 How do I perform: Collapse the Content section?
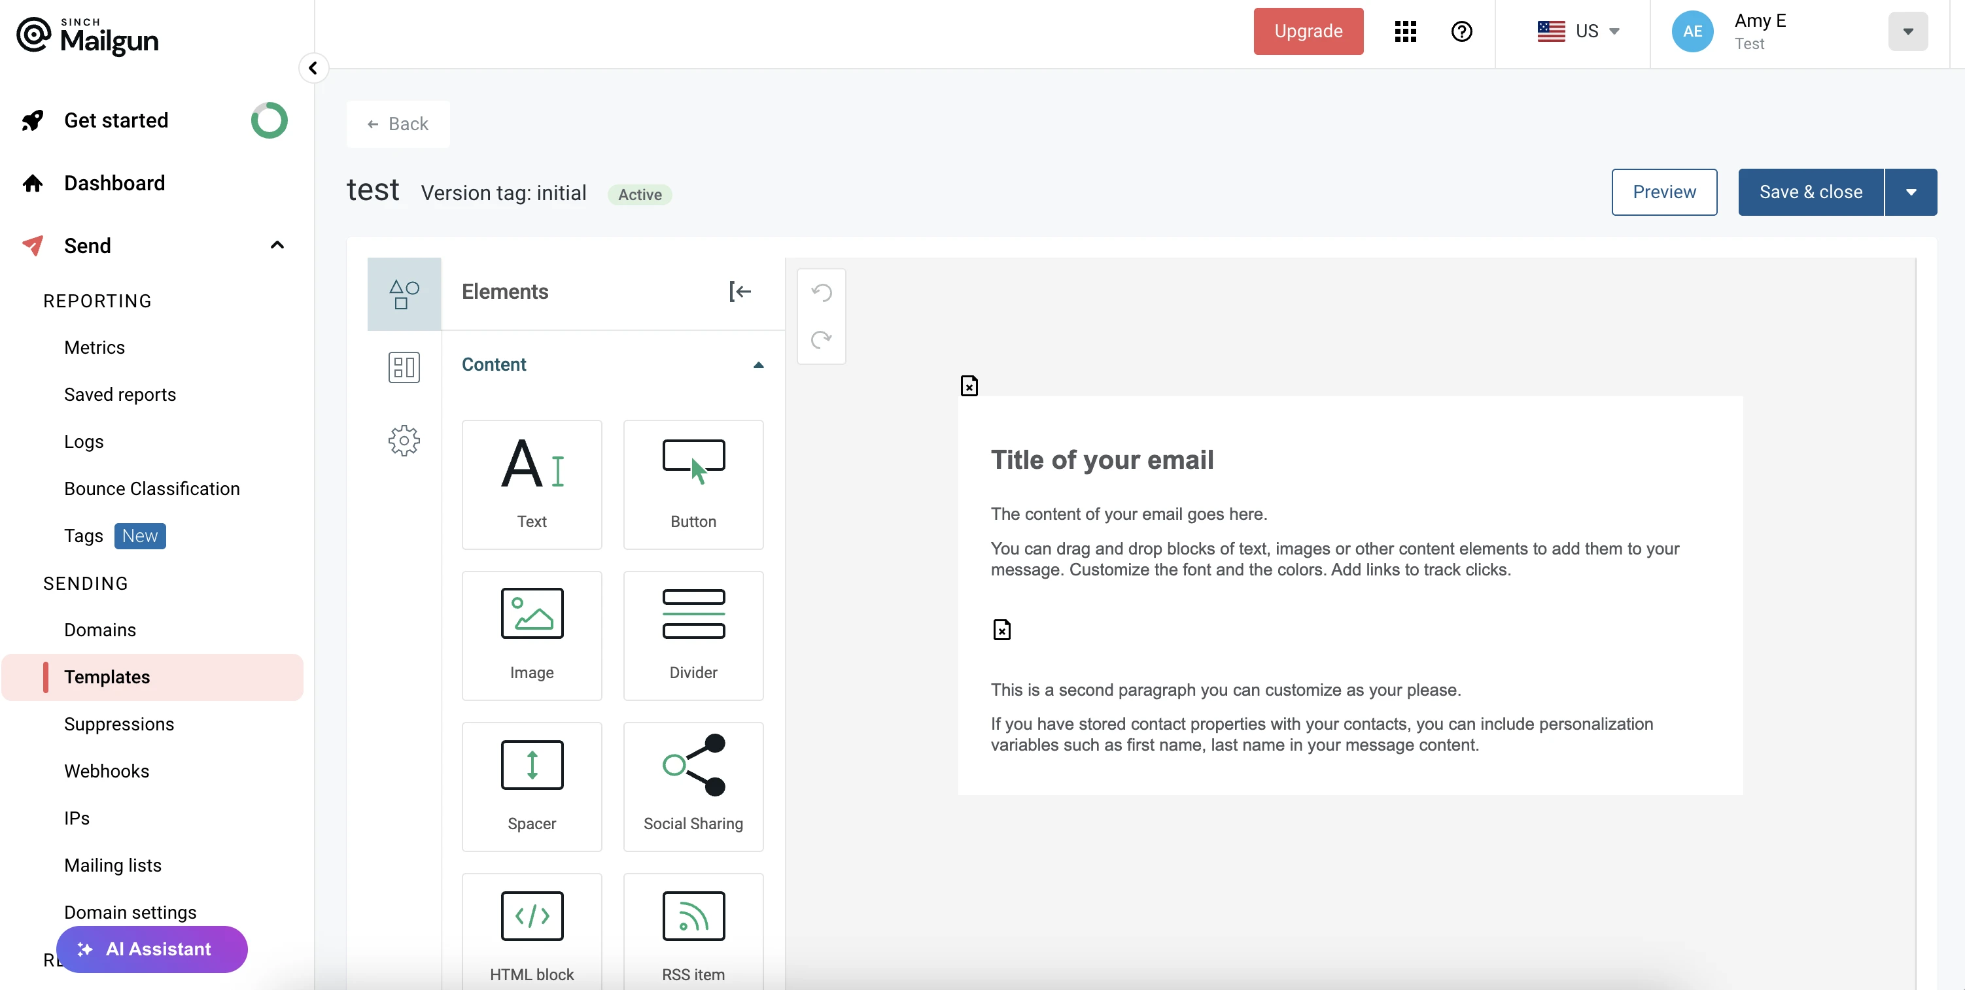pyautogui.click(x=757, y=365)
